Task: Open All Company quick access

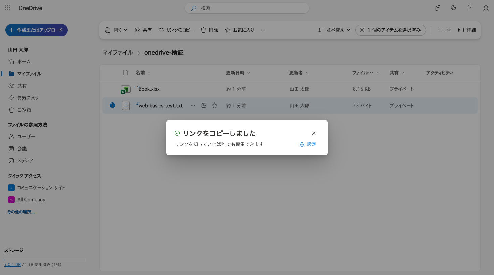Action: pyautogui.click(x=27, y=200)
